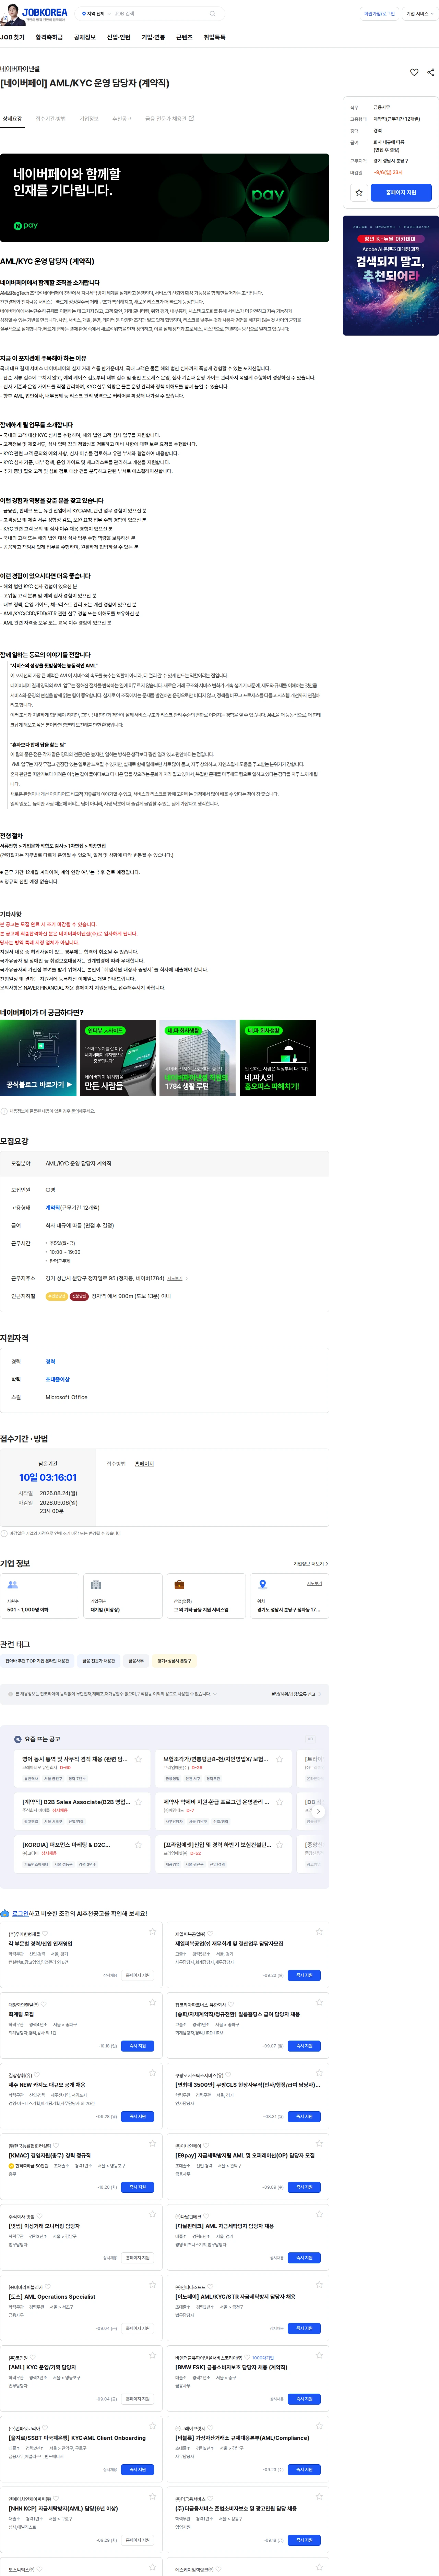
Task: Star the [계약직] B2B Sales Associate posting
Action: (x=138, y=1802)
